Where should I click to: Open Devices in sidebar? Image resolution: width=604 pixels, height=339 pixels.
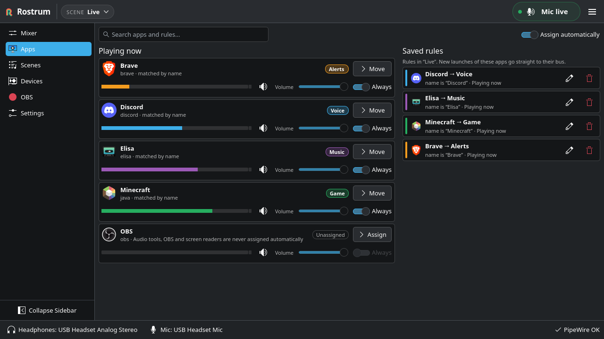tap(49, 81)
